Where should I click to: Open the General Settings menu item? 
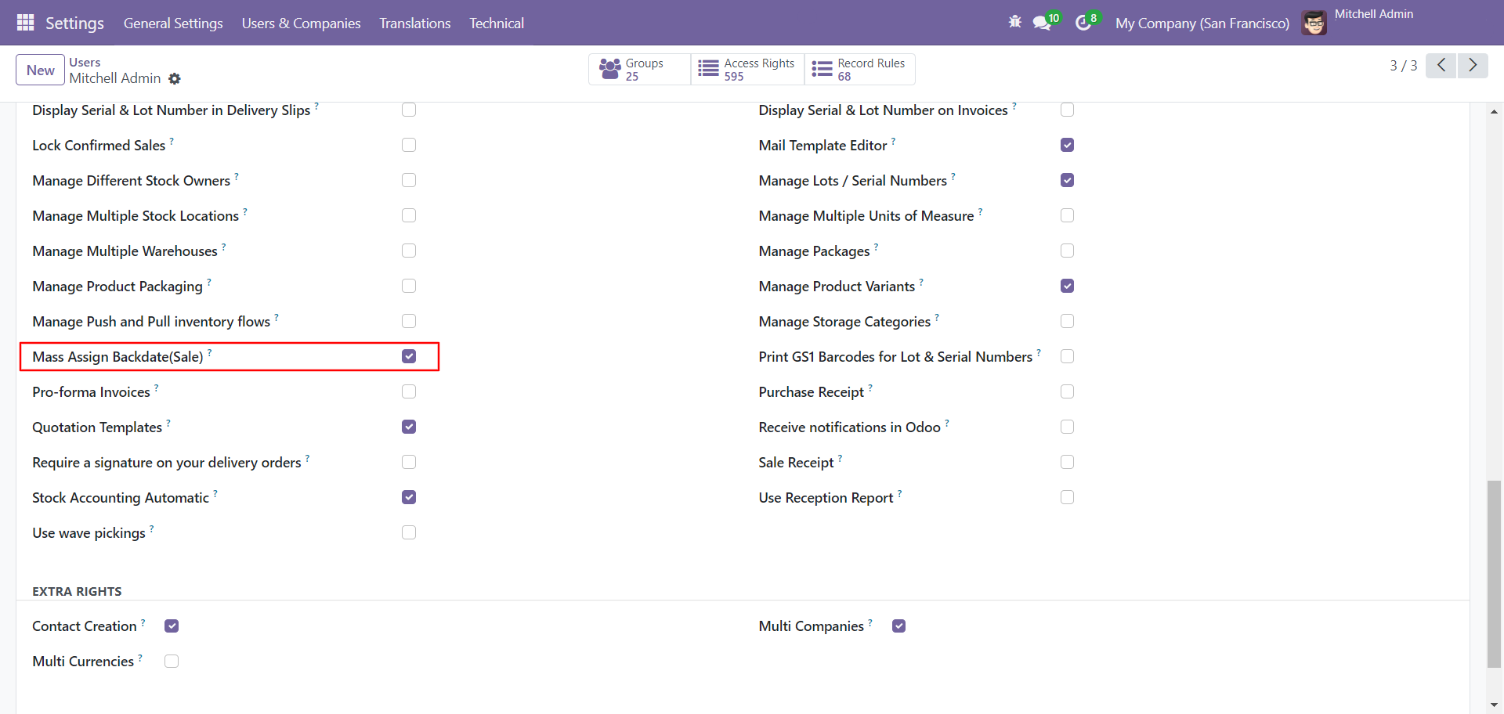click(173, 23)
